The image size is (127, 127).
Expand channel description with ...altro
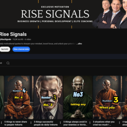79,44
